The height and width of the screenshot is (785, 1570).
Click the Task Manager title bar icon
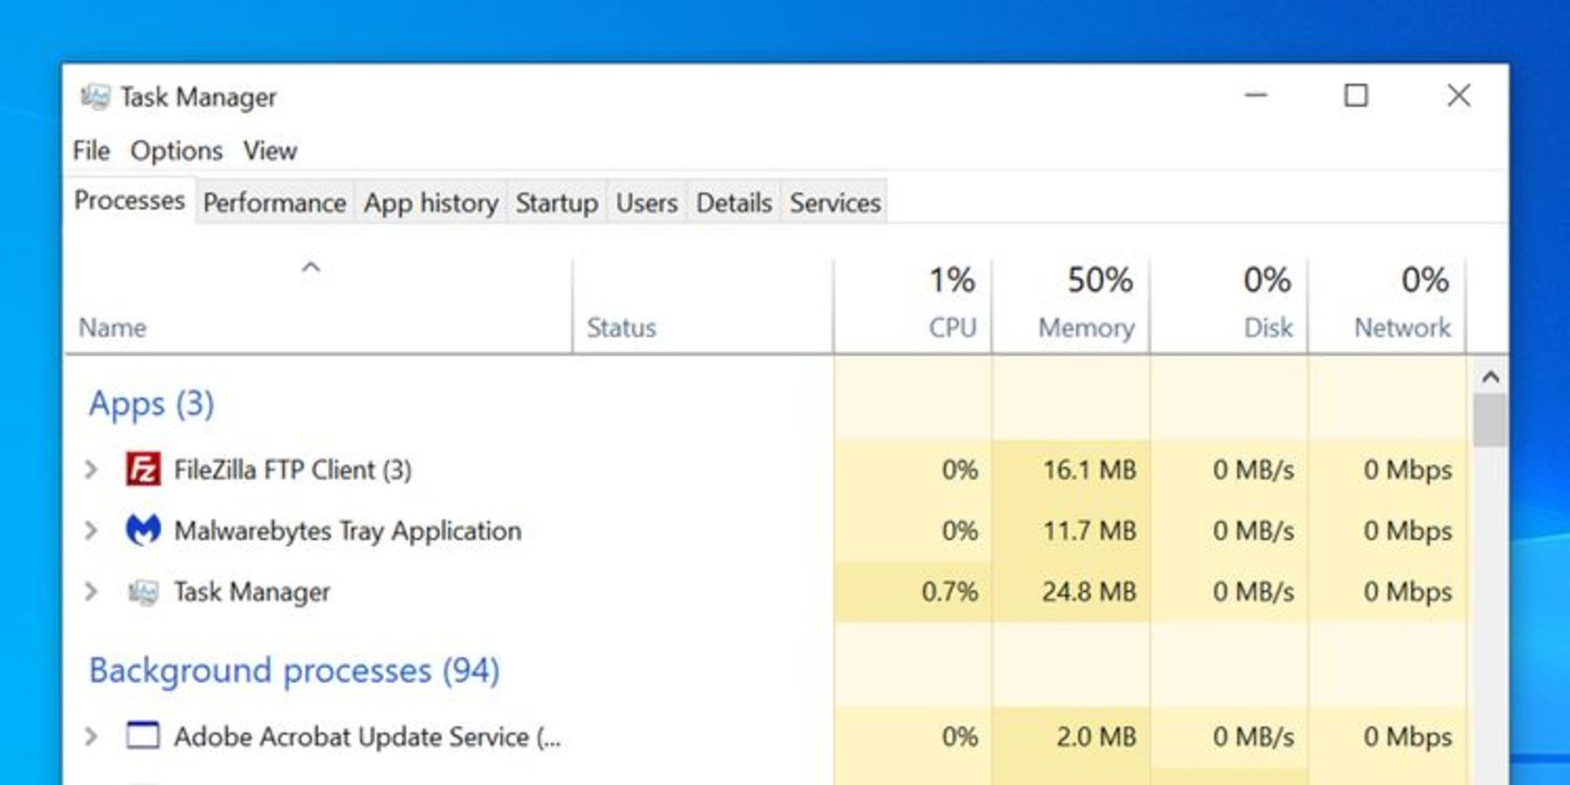[95, 97]
